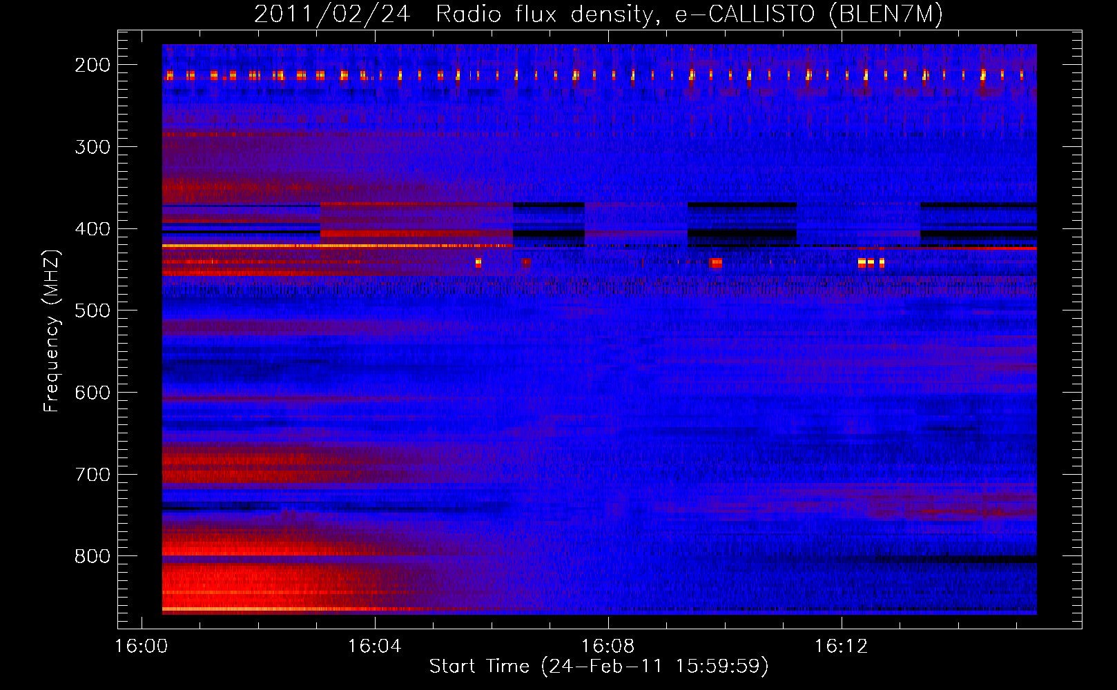The height and width of the screenshot is (690, 1117).
Task: Click the 600 frequency tick label
Action: coord(93,393)
